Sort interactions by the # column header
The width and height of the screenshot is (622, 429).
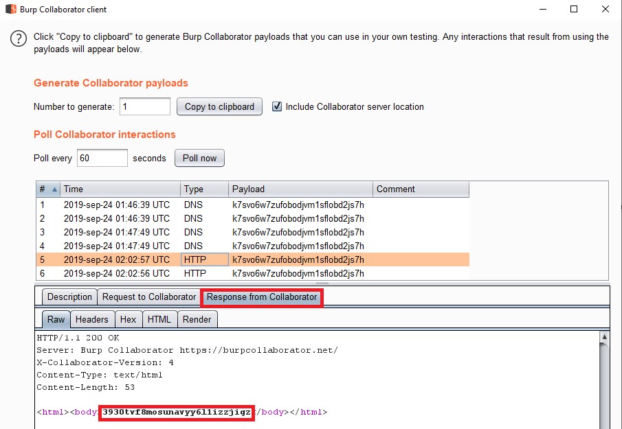point(48,189)
